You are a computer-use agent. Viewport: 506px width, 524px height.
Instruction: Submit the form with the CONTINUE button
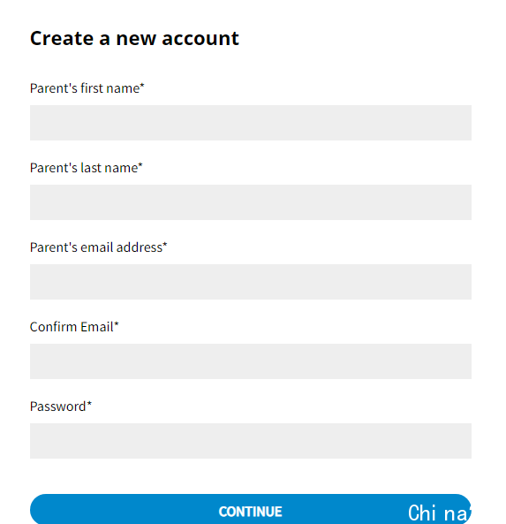click(x=251, y=509)
